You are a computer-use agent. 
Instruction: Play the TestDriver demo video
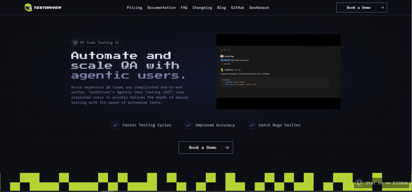point(278,72)
